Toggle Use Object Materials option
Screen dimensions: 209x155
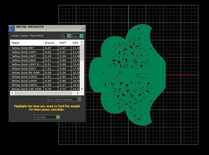tap(65, 99)
